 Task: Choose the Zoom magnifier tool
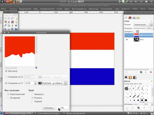click(9, 26)
